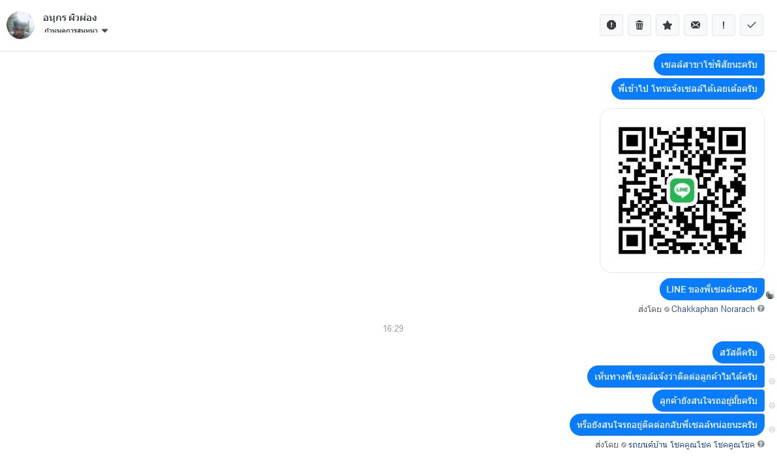Open the LINE QR code image
The width and height of the screenshot is (777, 469).
pyautogui.click(x=682, y=190)
